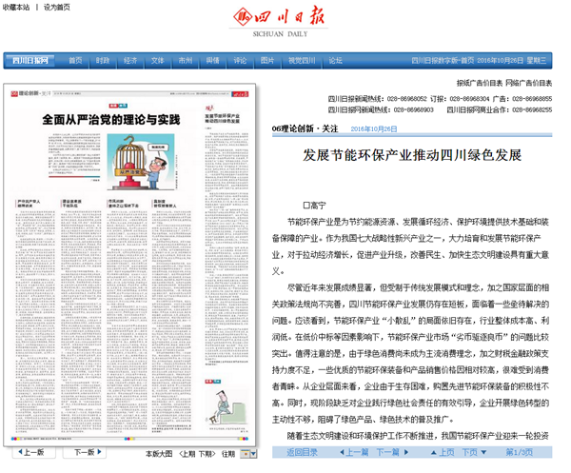Open 首页 nav menu item
This screenshot has height=473, width=571.
tap(75, 61)
